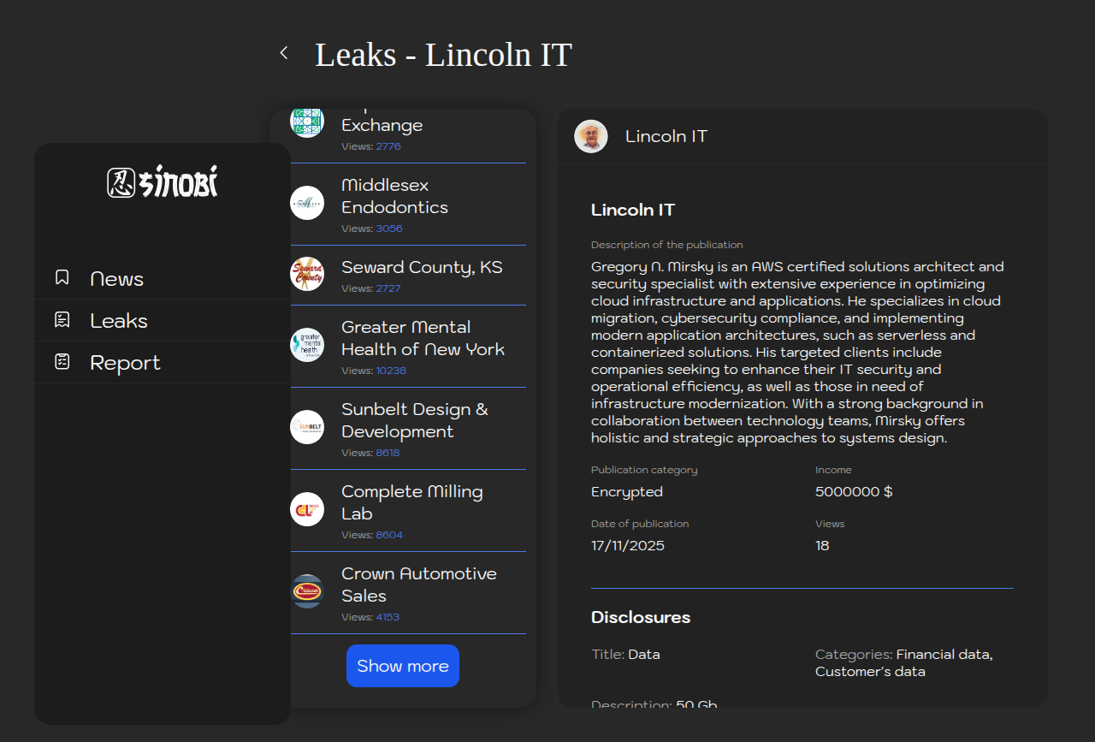1095x742 pixels.
Task: Click the Sunbelt Design logo icon
Action: pyautogui.click(x=307, y=427)
